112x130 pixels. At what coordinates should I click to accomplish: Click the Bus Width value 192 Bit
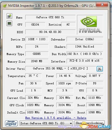85,54
